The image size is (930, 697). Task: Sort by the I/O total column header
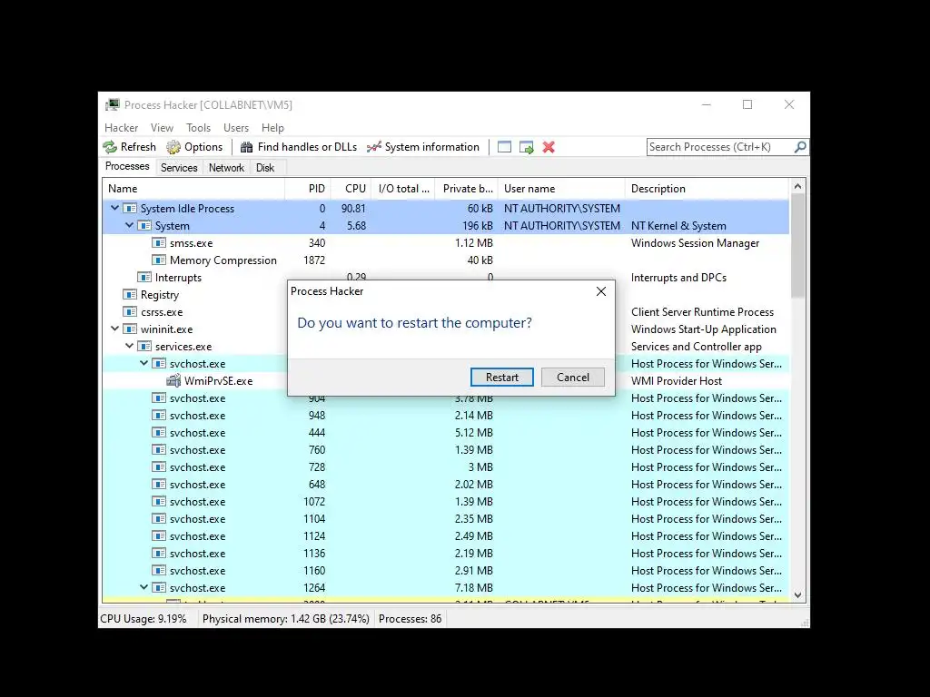pos(403,189)
